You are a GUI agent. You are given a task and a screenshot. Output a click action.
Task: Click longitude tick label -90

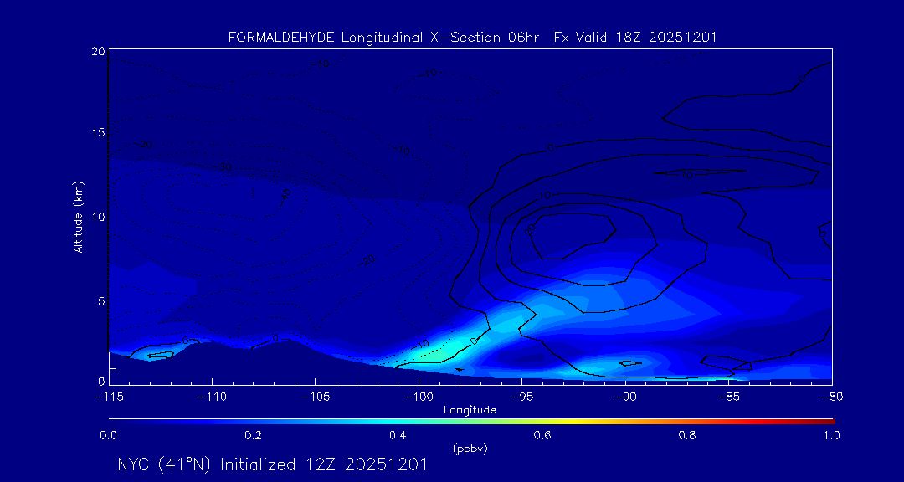pos(625,397)
